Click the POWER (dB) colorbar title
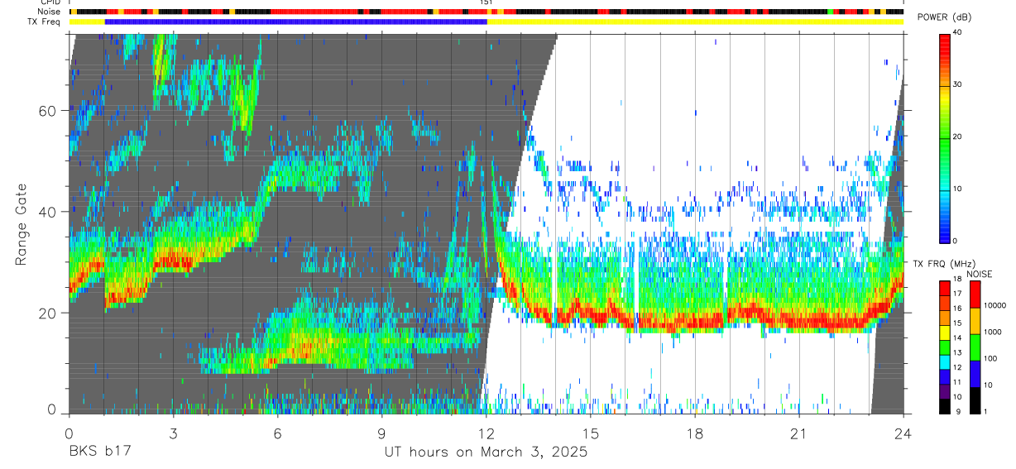Image resolution: width=1016 pixels, height=469 pixels. point(944,17)
